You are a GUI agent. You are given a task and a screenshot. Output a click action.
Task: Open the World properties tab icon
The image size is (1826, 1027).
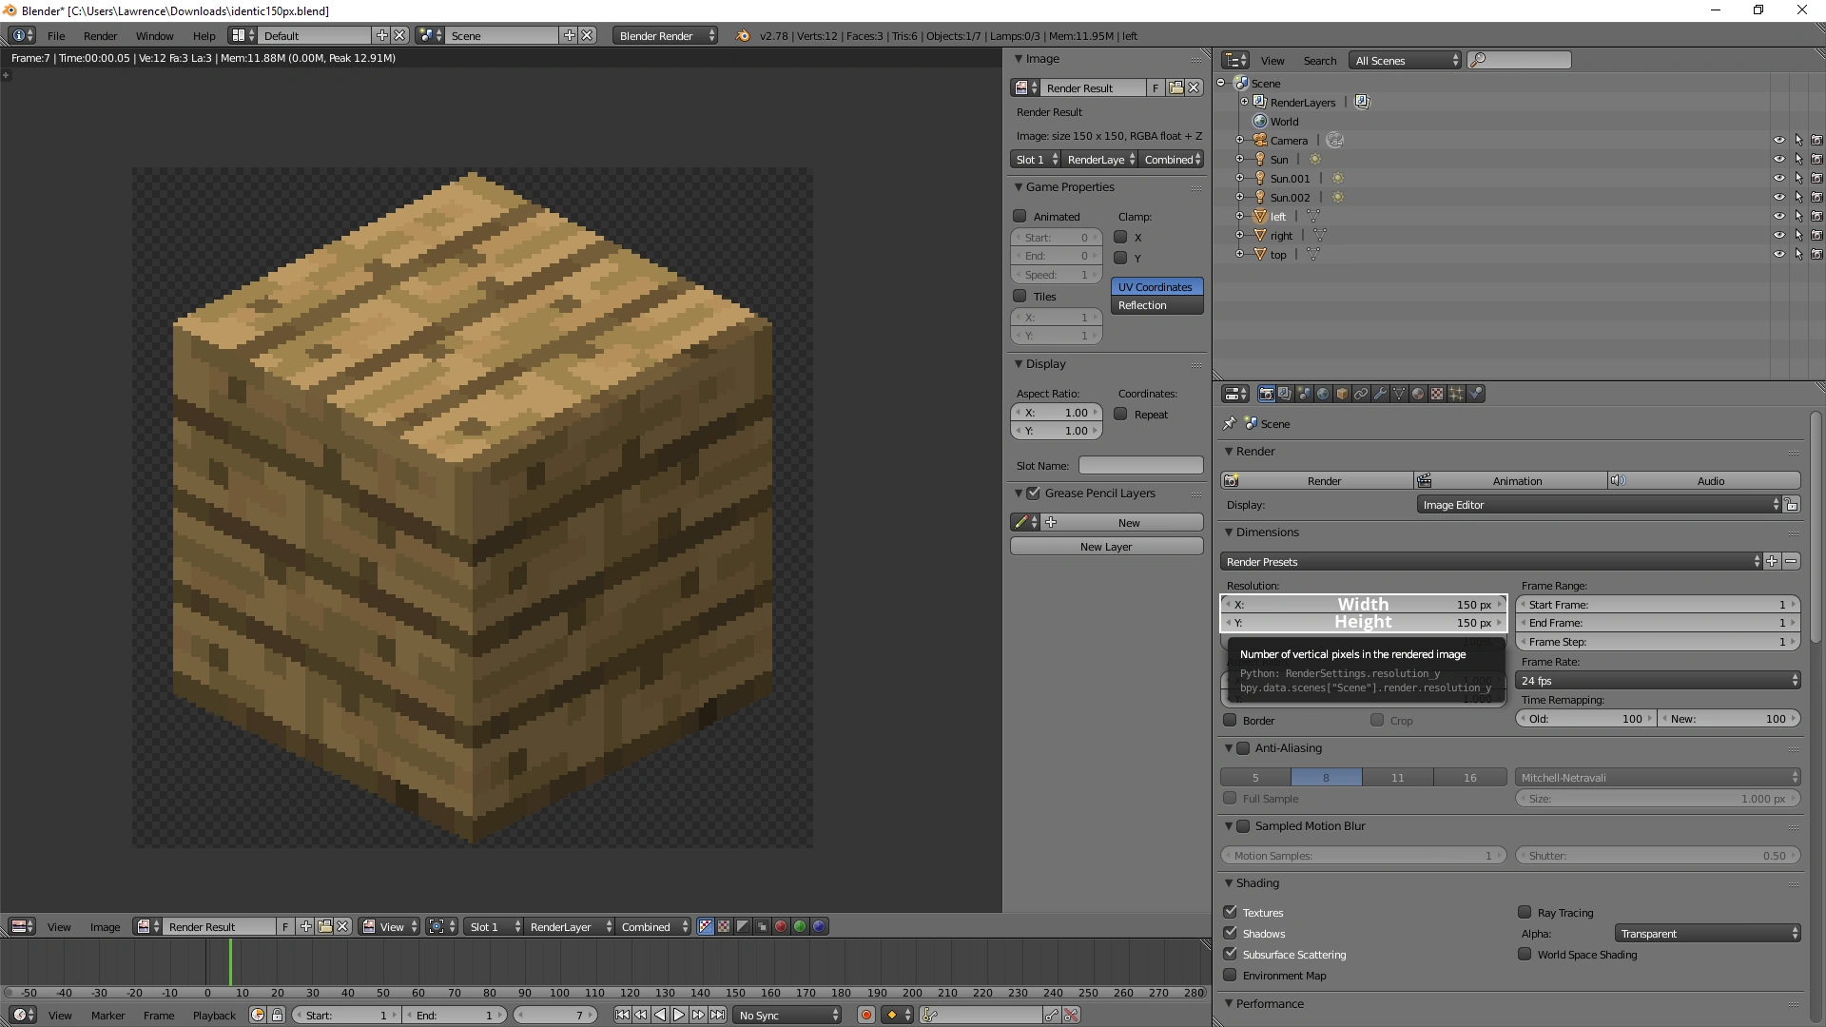(x=1323, y=394)
